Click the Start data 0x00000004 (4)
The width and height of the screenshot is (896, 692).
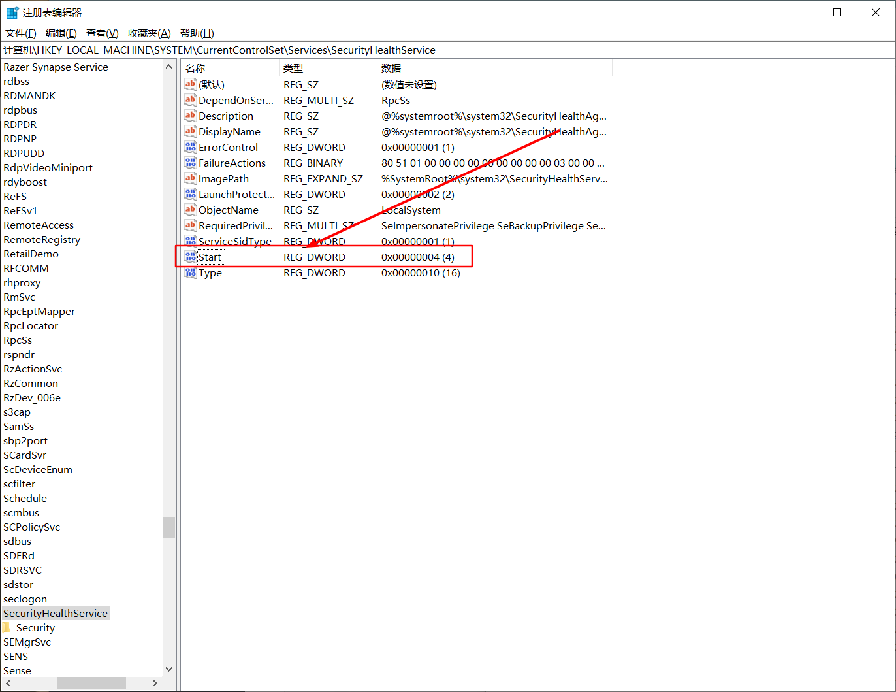(x=418, y=257)
